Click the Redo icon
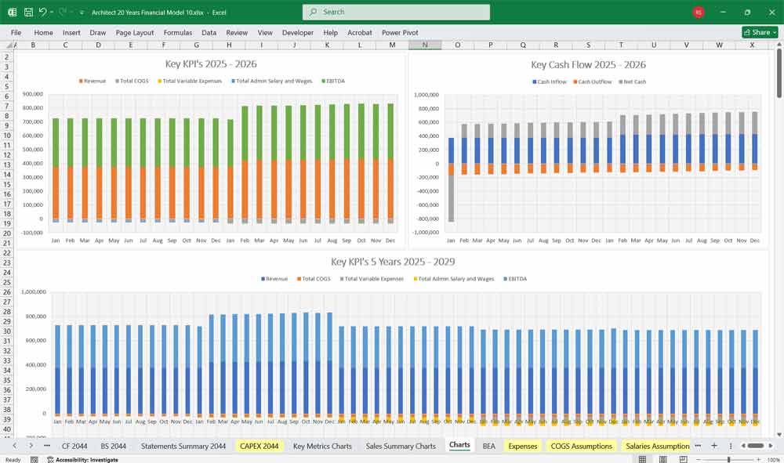Image resolution: width=784 pixels, height=463 pixels. pyautogui.click(x=62, y=12)
